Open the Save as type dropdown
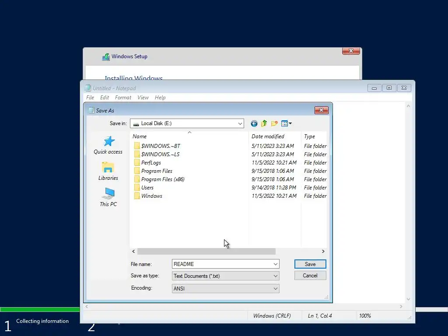The image size is (448, 336). 225,276
